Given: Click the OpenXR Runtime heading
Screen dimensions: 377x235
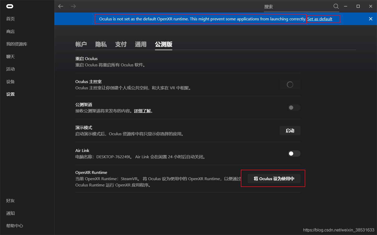Looking at the screenshot, I should 91,172.
